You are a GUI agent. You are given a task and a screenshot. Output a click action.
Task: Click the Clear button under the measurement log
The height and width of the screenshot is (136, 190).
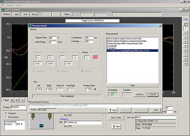point(132,85)
